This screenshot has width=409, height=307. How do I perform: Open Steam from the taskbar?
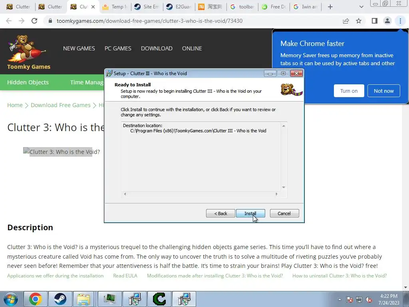coord(60,299)
